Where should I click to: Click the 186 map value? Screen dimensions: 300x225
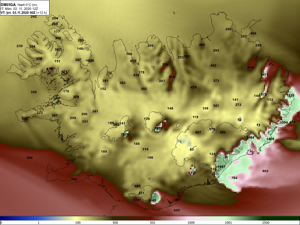click(150, 158)
